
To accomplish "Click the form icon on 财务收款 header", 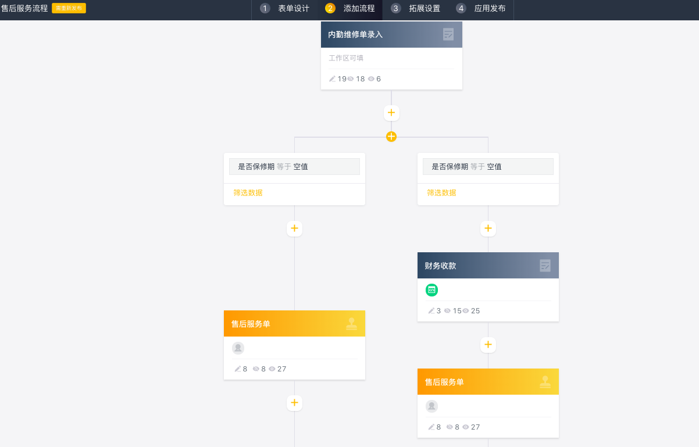I will click(545, 266).
